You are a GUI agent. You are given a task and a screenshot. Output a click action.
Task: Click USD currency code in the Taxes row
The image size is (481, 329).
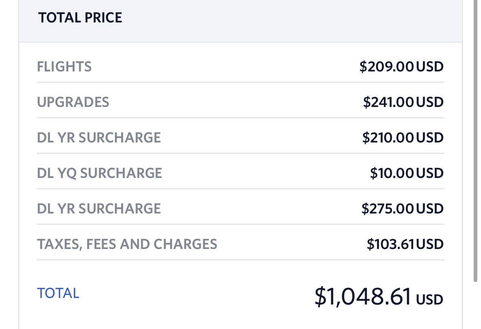tap(430, 244)
